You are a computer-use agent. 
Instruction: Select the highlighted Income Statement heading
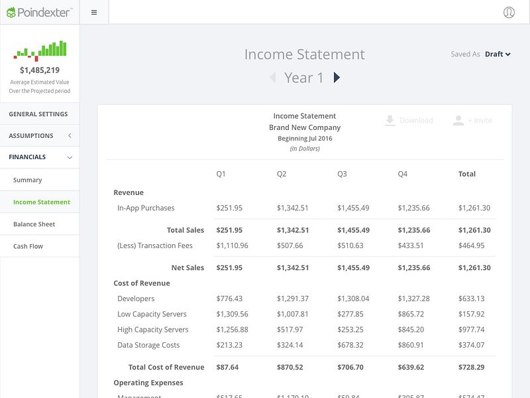coord(42,202)
